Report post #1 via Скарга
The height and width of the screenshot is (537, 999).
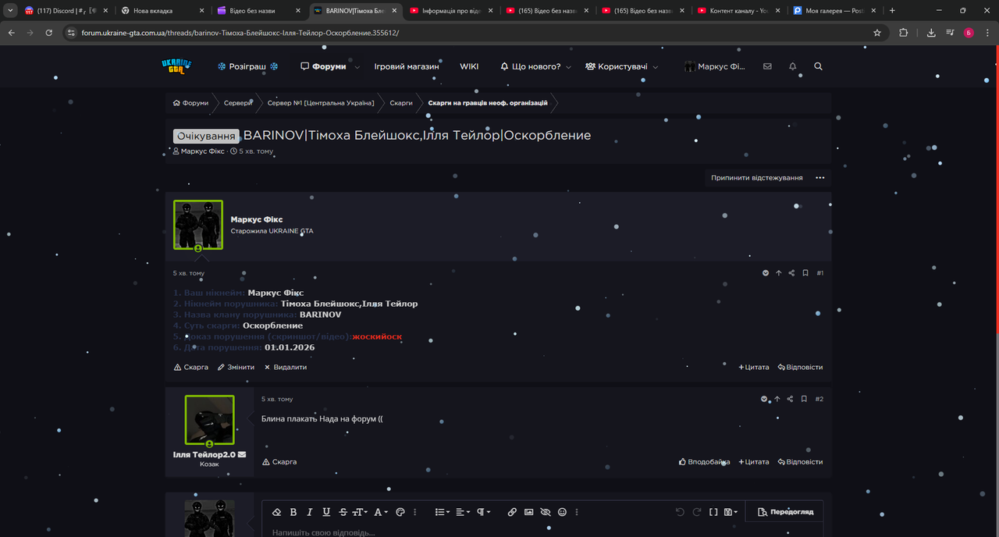tap(191, 367)
